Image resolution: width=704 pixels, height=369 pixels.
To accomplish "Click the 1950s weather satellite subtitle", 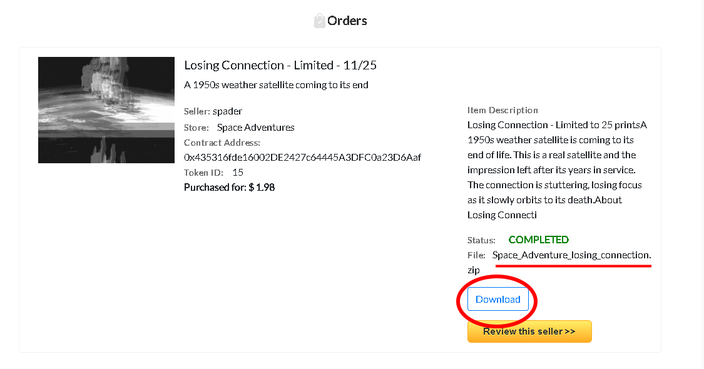I will click(x=276, y=85).
